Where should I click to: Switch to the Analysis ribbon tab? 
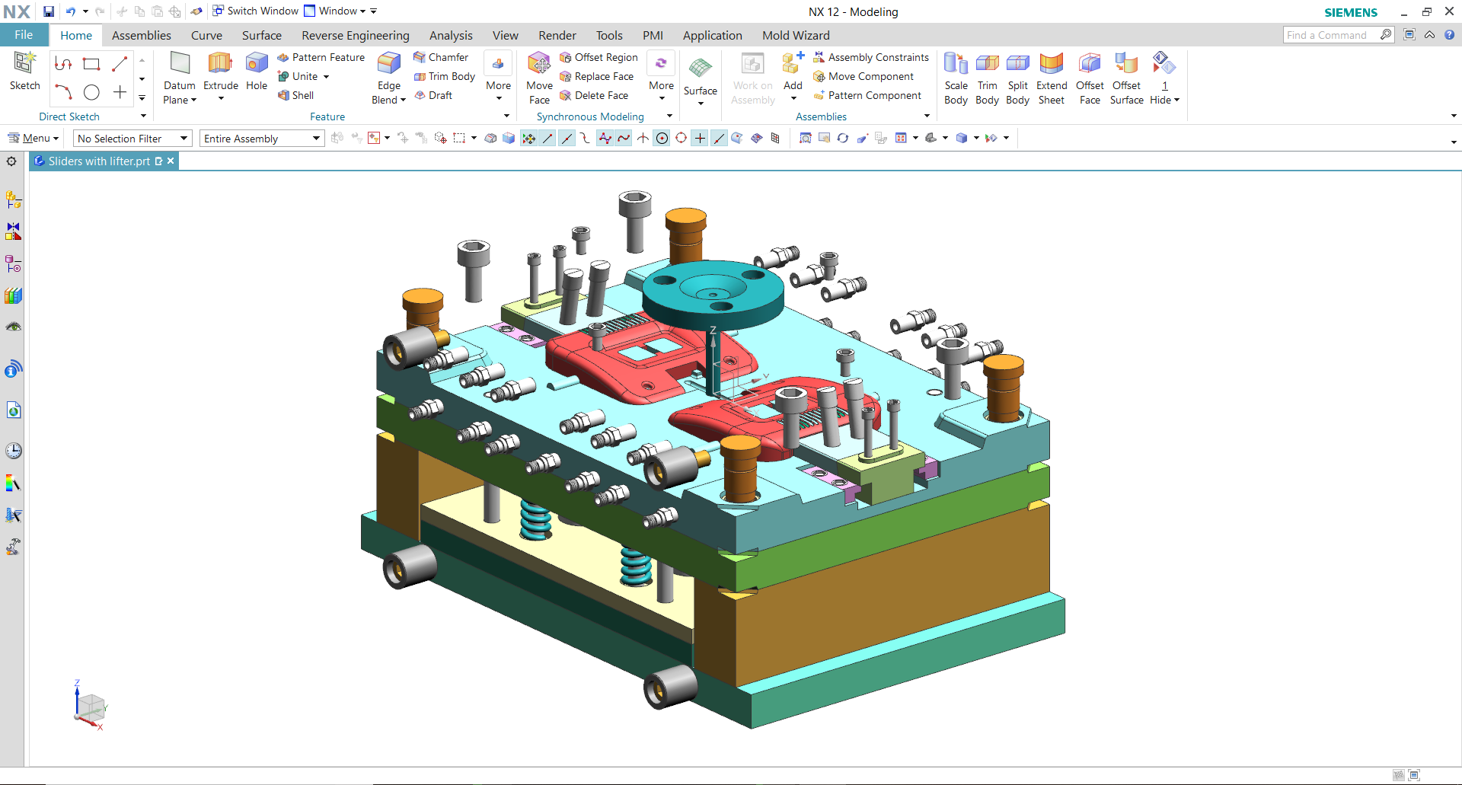tap(451, 35)
